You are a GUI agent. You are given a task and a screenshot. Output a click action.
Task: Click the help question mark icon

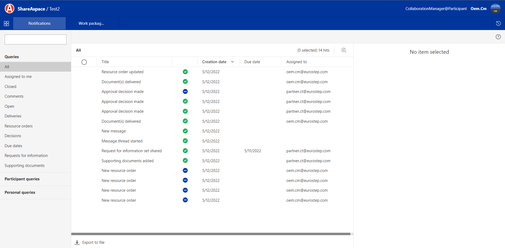click(498, 37)
